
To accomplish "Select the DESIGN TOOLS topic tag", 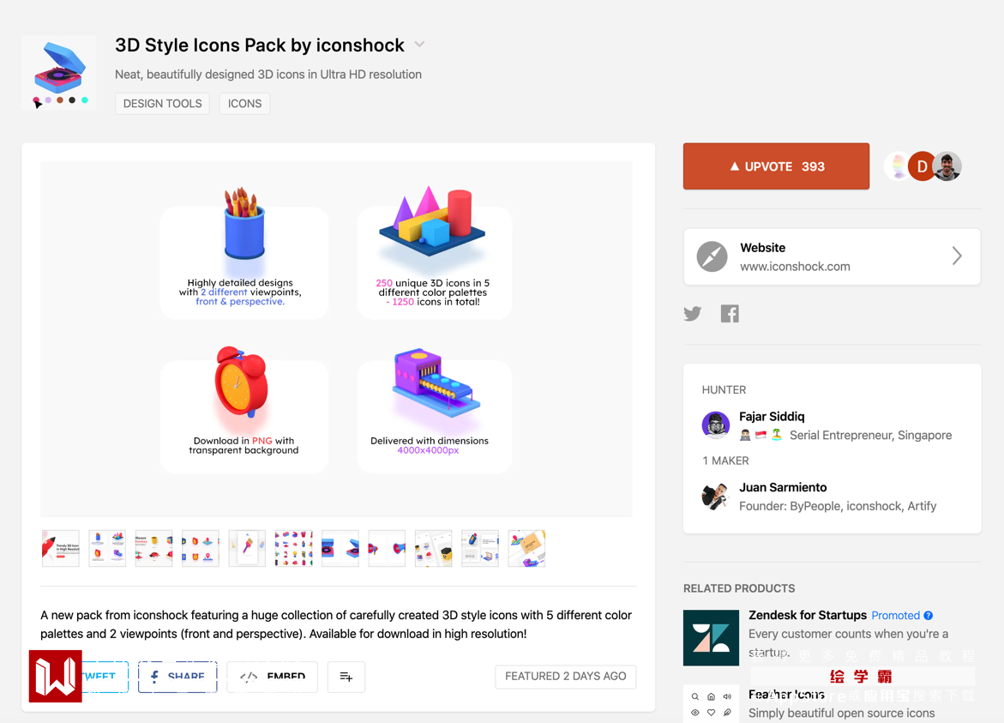I will pyautogui.click(x=162, y=104).
